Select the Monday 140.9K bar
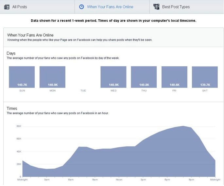The width and height of the screenshot is (224, 186). tap(52, 77)
